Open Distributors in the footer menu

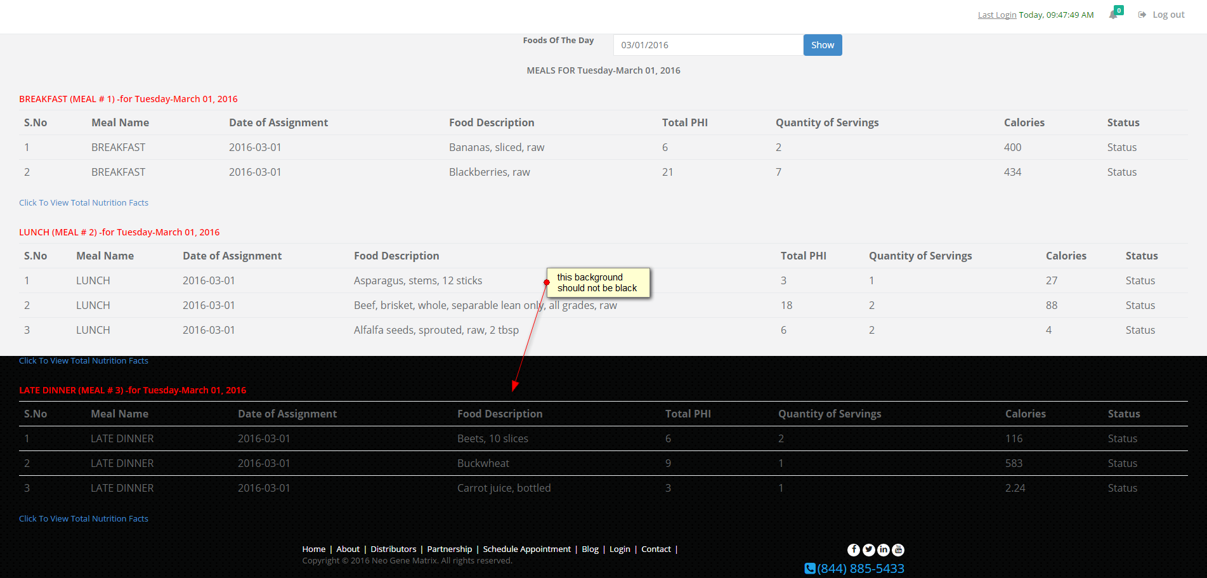pos(394,549)
